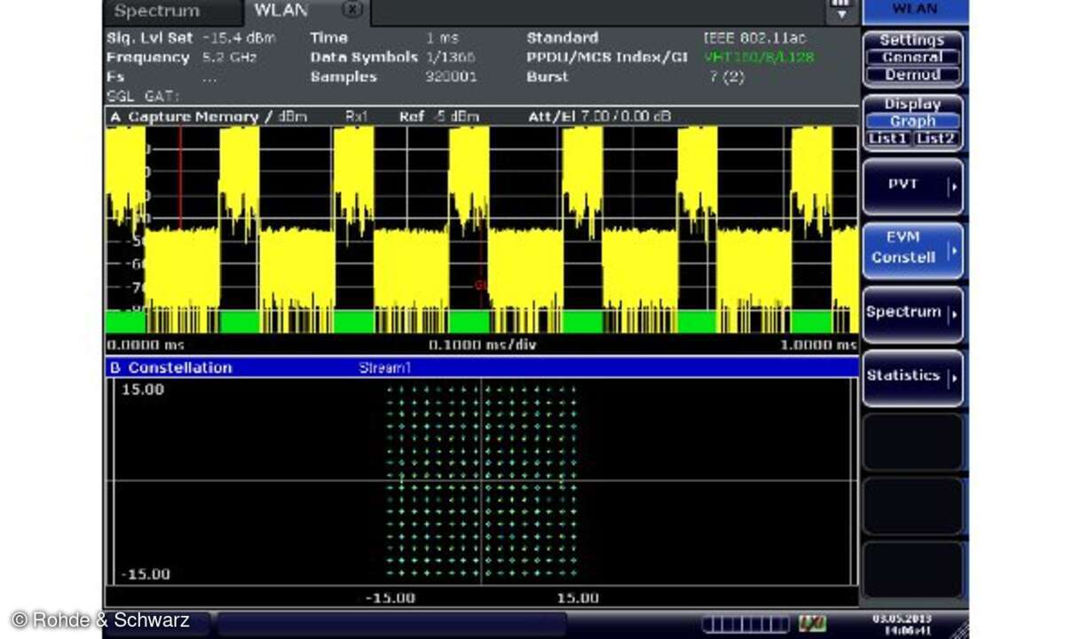Click the Standard value IEEE 802.11ac

tap(754, 38)
